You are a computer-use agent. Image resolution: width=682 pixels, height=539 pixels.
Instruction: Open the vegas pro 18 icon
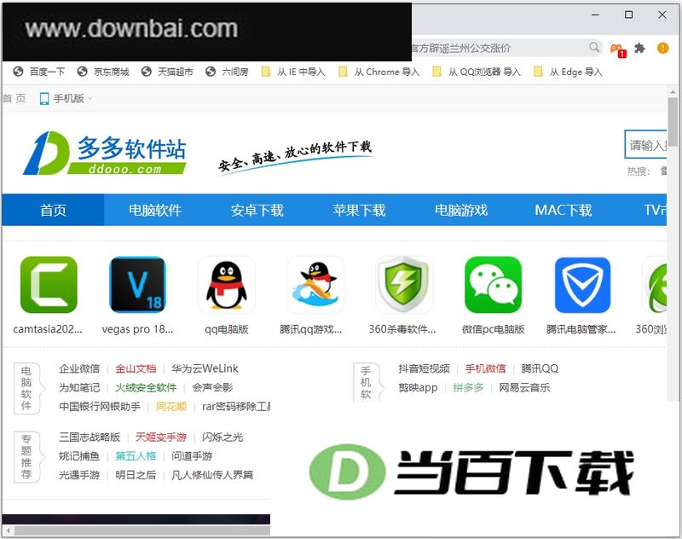point(137,285)
